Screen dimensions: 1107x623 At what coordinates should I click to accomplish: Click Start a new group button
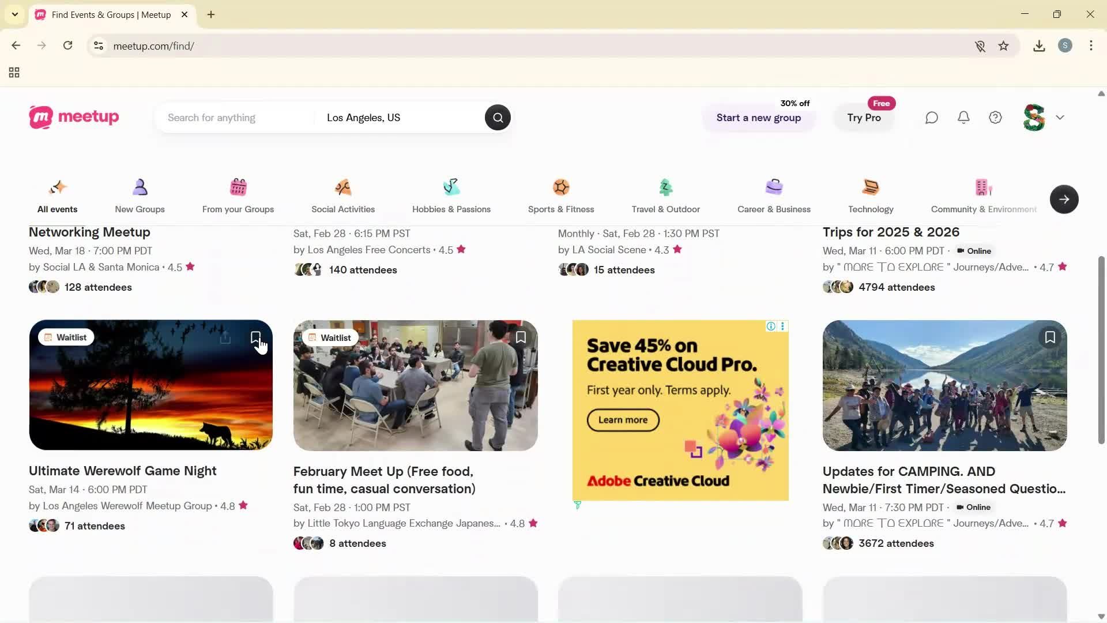pyautogui.click(x=758, y=118)
